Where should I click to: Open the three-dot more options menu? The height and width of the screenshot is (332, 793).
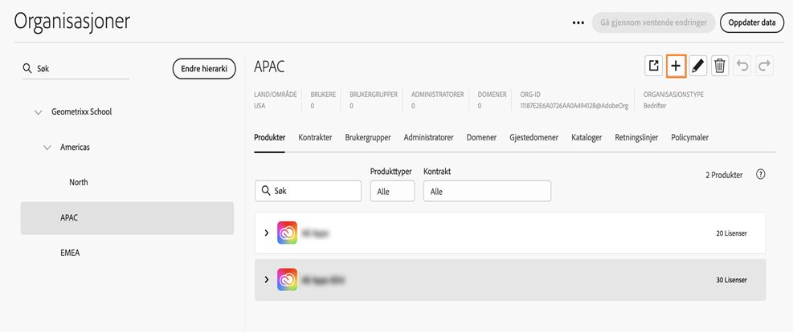[578, 22]
